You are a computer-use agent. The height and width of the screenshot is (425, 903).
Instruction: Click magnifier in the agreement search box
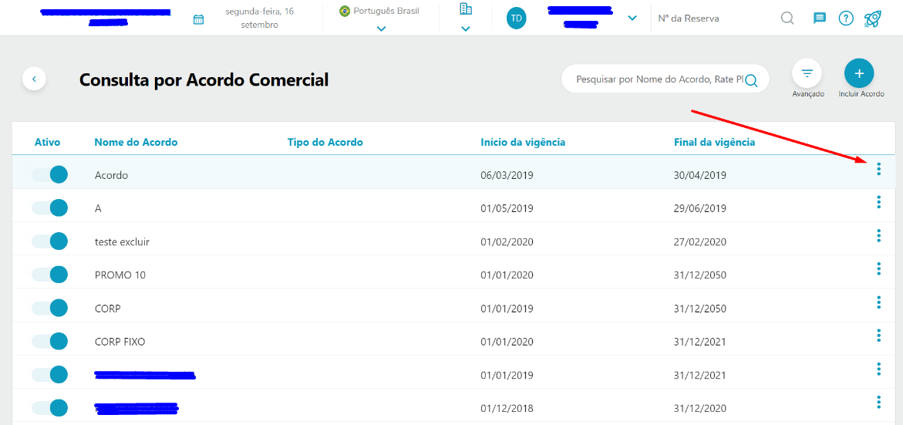click(x=751, y=81)
